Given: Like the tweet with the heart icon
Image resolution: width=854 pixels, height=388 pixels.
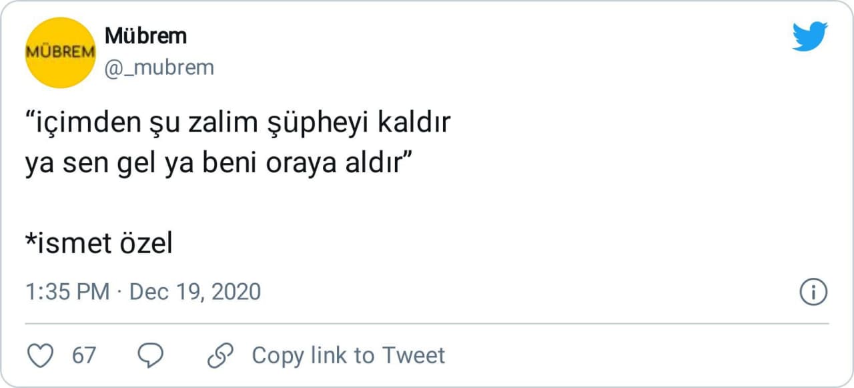Looking at the screenshot, I should click(41, 355).
